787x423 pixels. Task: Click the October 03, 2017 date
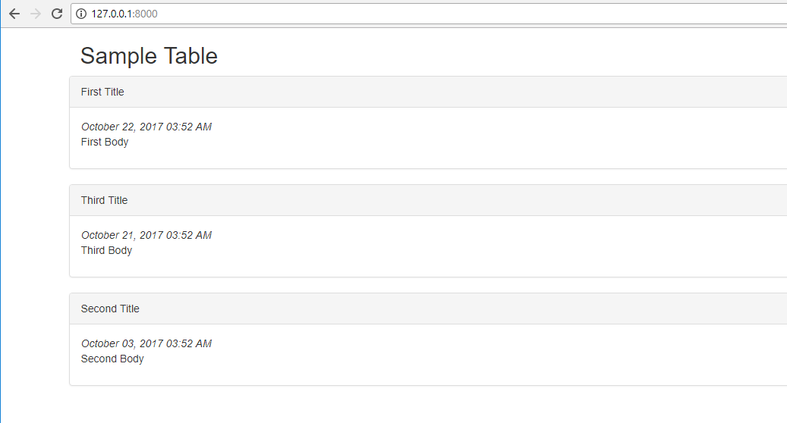(146, 343)
